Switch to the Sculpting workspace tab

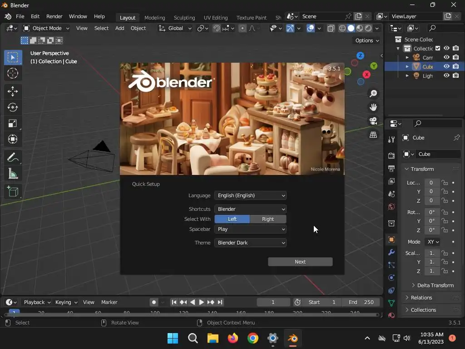pos(184,18)
